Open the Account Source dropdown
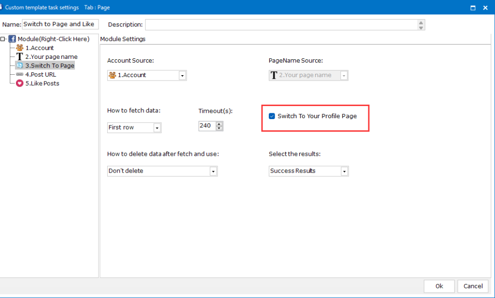Screen dimensions: 495x298 (x=182, y=76)
